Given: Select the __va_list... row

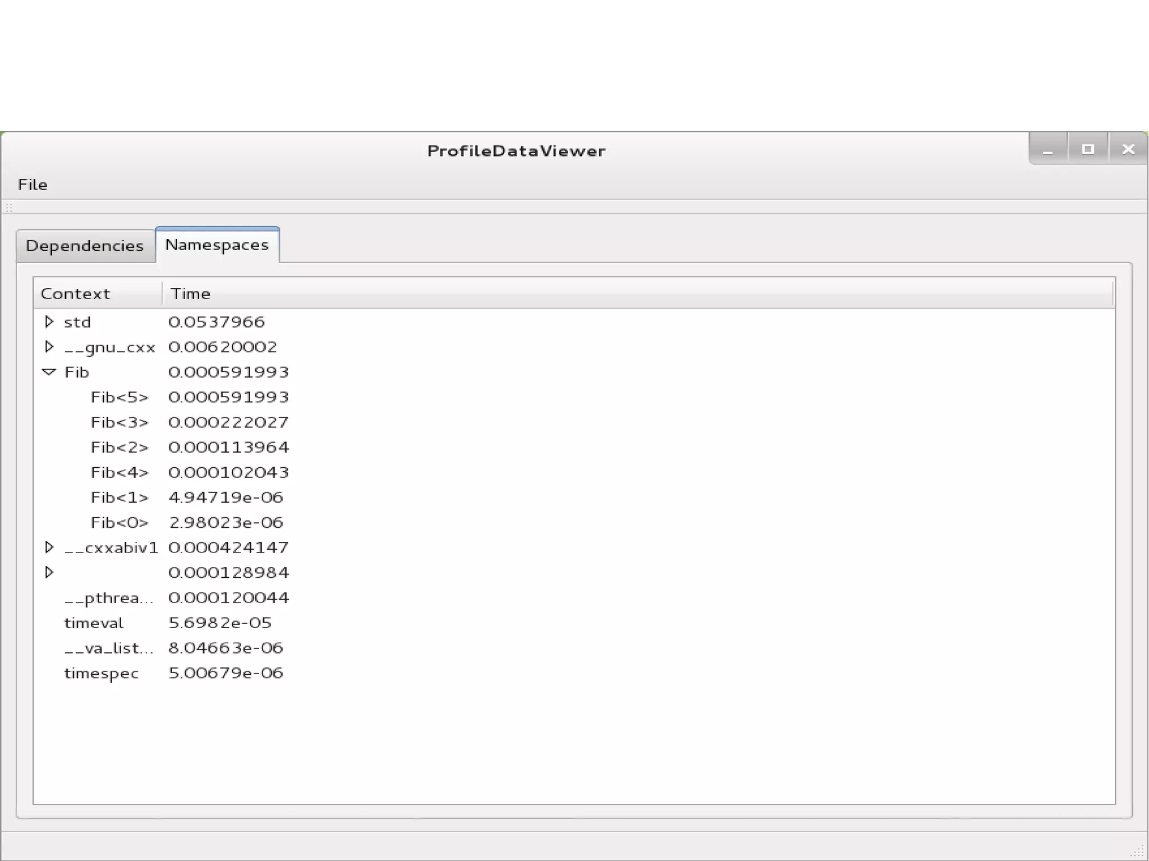Looking at the screenshot, I should click(x=108, y=648).
